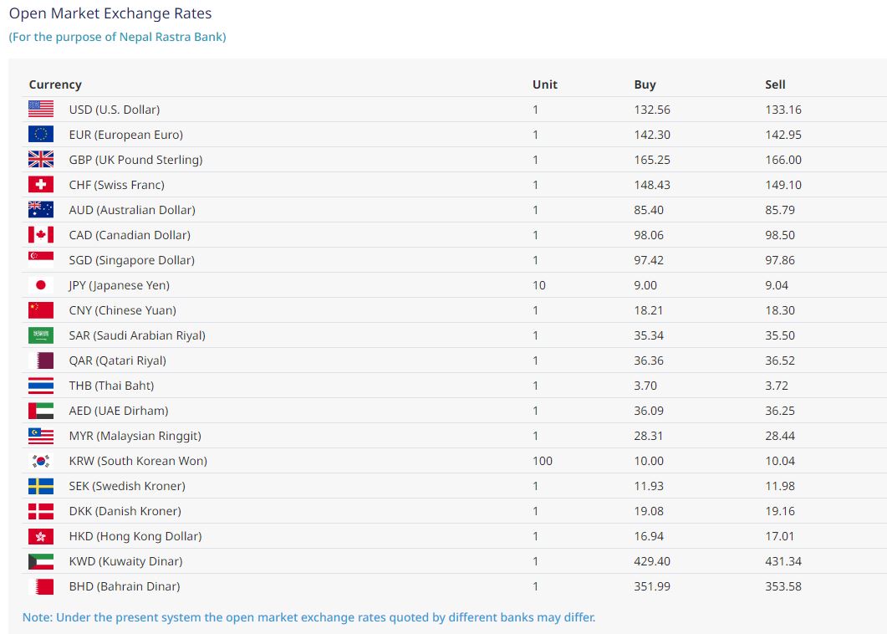Click the THB buy rate 3.70
Screen dimensions: 887x634
point(645,386)
